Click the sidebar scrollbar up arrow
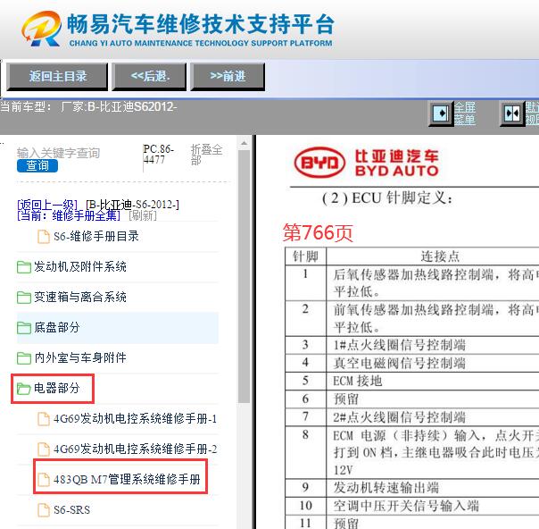 [x=244, y=143]
